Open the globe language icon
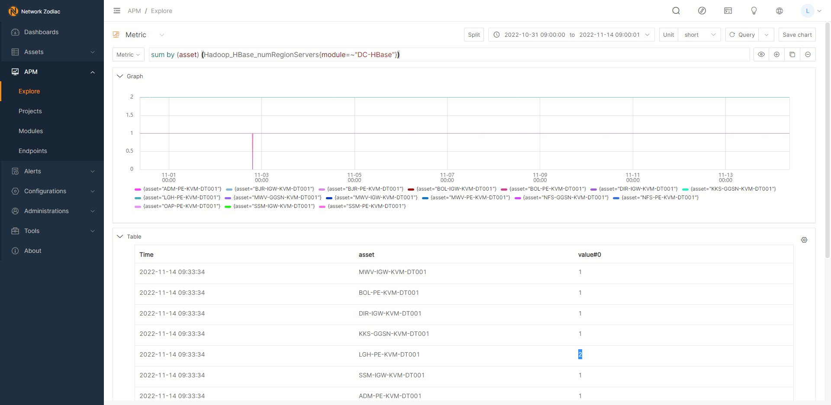Image resolution: width=831 pixels, height=405 pixels. click(779, 11)
